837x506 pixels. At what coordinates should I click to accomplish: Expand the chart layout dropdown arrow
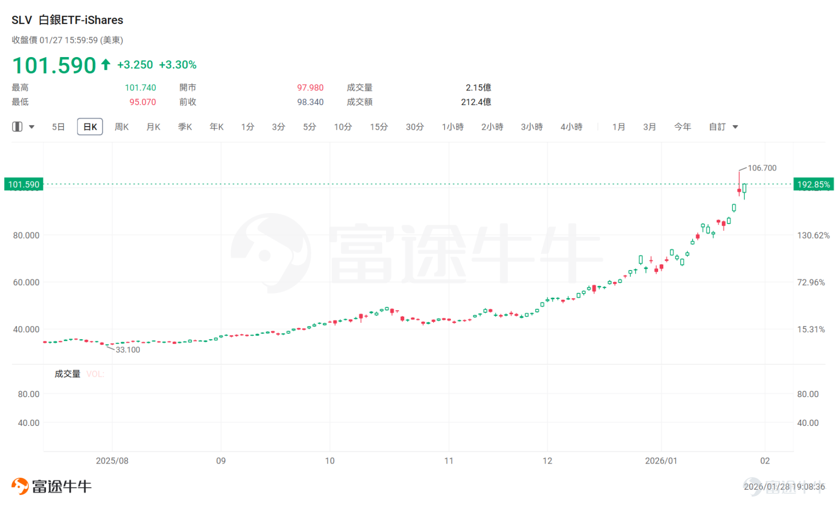pyautogui.click(x=31, y=127)
